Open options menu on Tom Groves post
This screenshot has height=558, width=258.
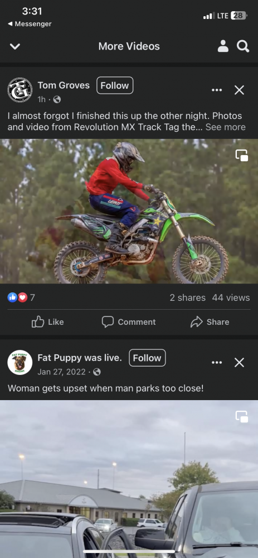217,90
